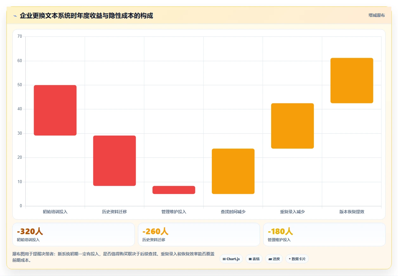Click the orange 重复录入减少 bar
Image resolution: width=398 pixels, height=276 pixels.
(292, 126)
